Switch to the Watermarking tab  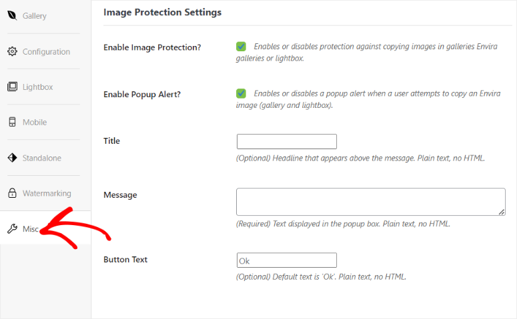point(47,193)
